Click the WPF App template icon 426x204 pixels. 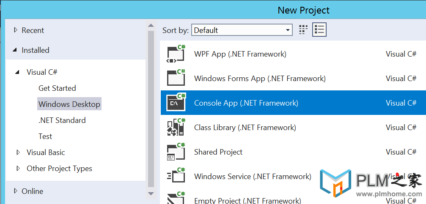point(176,54)
